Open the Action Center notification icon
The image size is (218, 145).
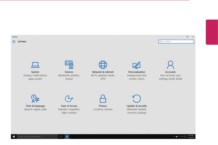(x=185, y=137)
